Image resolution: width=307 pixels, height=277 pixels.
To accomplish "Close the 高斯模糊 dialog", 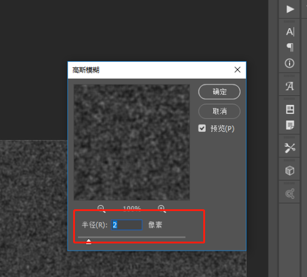I will 237,70.
